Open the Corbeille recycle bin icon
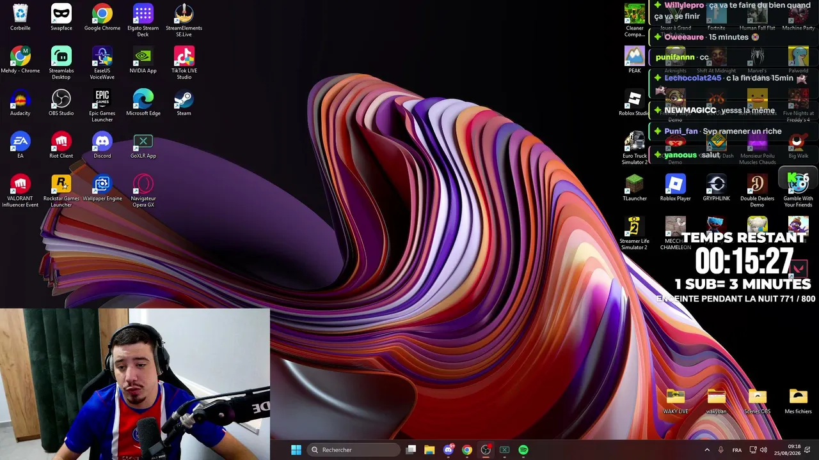The width and height of the screenshot is (819, 460). [x=20, y=17]
